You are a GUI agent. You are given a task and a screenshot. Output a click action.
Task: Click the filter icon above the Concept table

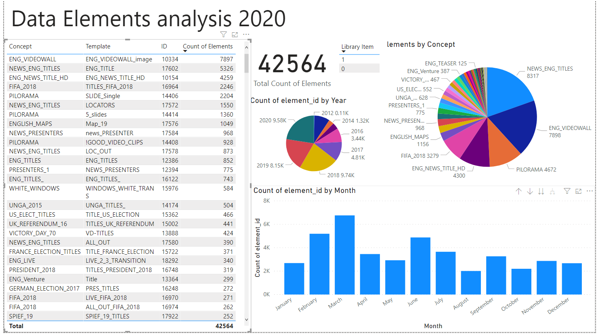[223, 35]
